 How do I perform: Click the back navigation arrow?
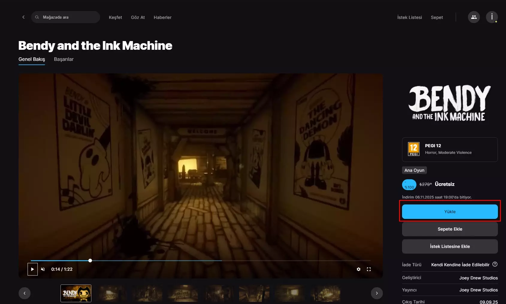coord(23,17)
